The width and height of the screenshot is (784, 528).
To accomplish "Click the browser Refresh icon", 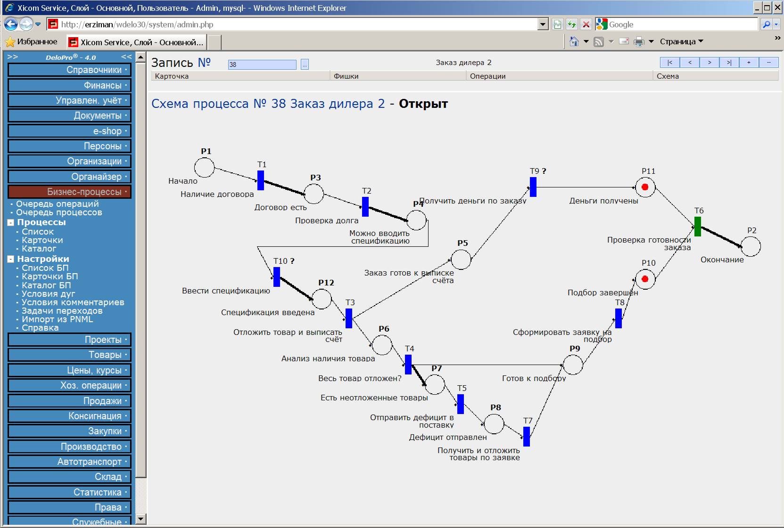I will 572,24.
